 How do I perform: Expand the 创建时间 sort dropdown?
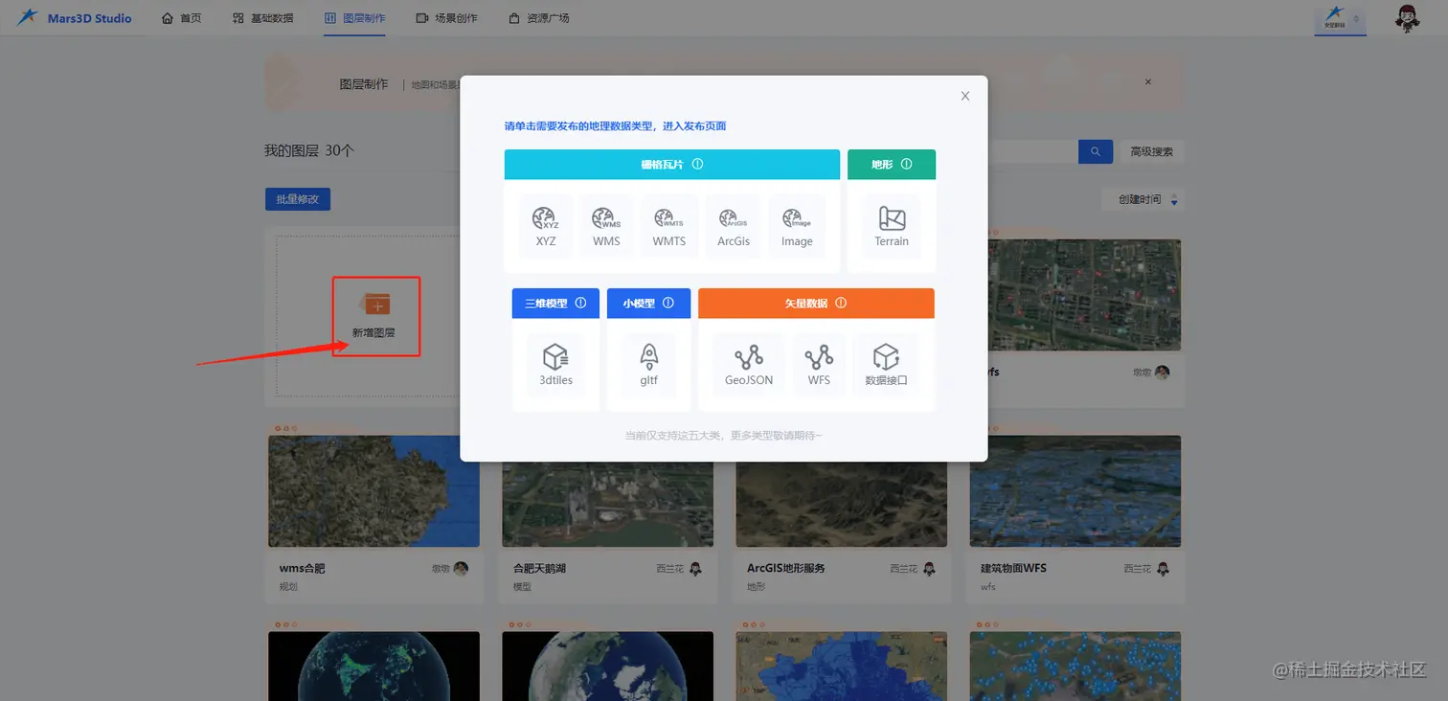(x=1143, y=199)
